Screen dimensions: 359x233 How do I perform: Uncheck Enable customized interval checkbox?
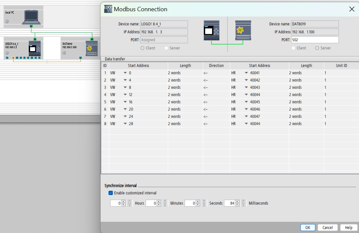(x=111, y=193)
